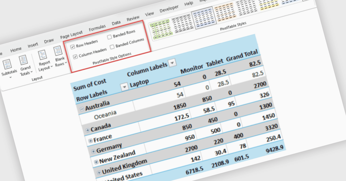The image size is (346, 181).
Task: Select the total cell 6718.5
Action: click(x=194, y=170)
